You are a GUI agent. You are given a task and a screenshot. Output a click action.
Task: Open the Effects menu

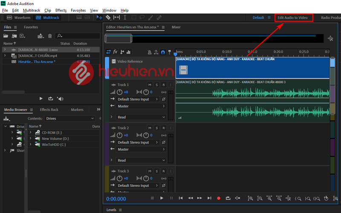(x=61, y=10)
